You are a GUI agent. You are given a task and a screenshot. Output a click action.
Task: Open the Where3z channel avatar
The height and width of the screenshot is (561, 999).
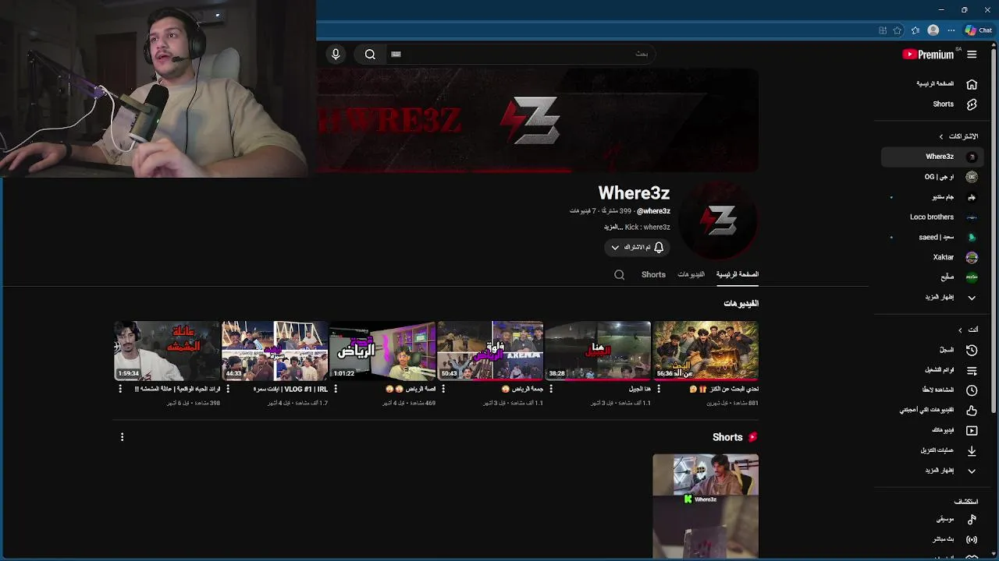pos(719,221)
